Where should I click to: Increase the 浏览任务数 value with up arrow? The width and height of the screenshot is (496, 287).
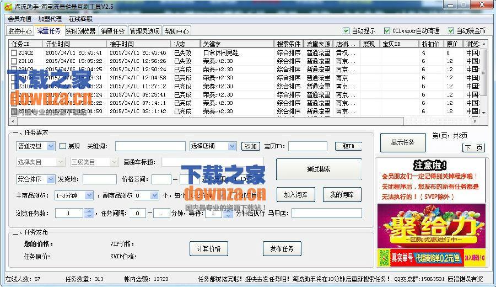[x=89, y=211]
